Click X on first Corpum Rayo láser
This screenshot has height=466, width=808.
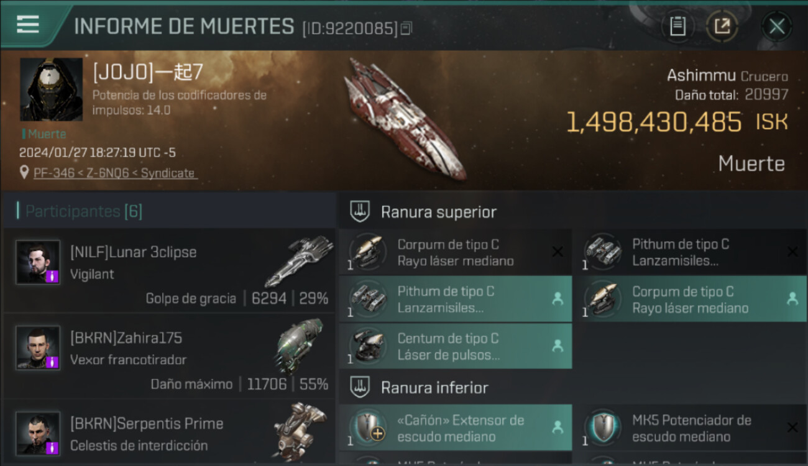pos(558,252)
